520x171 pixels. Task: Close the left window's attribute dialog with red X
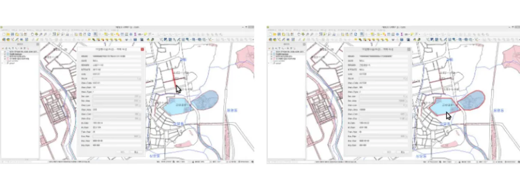(x=142, y=49)
